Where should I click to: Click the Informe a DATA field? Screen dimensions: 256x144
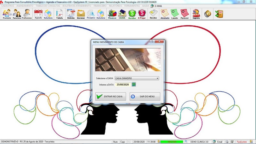(x=123, y=84)
